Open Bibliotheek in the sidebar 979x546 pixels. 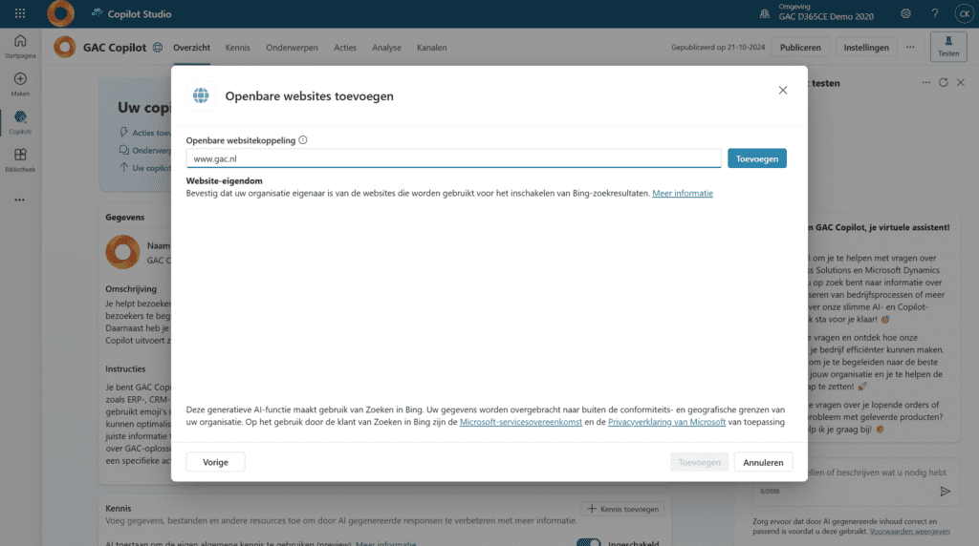click(x=20, y=160)
